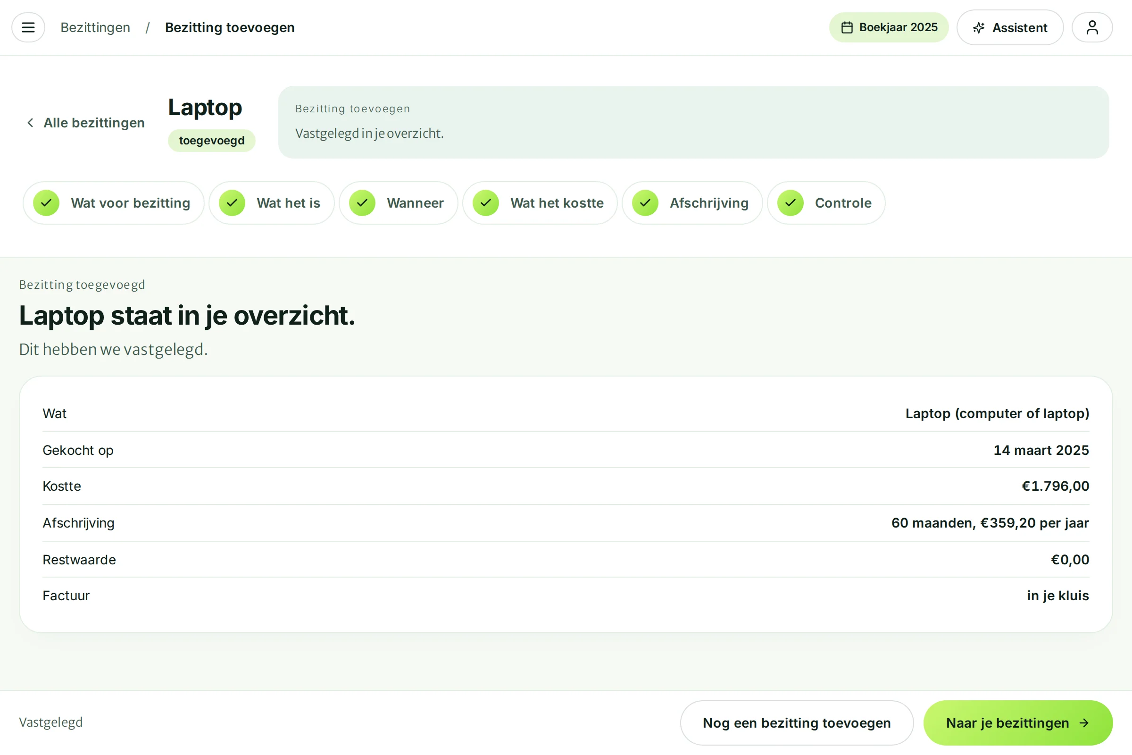Go to the Controle step
Screen dimensions: 1132x755
click(826, 203)
